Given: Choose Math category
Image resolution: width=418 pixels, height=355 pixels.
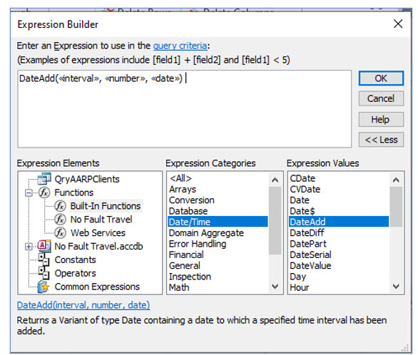Looking at the screenshot, I should click(218, 287).
